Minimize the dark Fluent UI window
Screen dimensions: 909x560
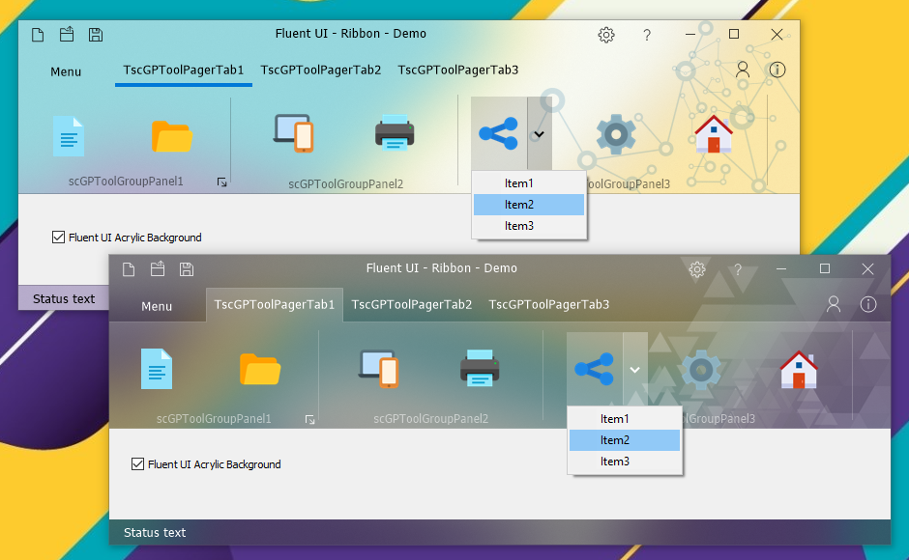tap(781, 269)
